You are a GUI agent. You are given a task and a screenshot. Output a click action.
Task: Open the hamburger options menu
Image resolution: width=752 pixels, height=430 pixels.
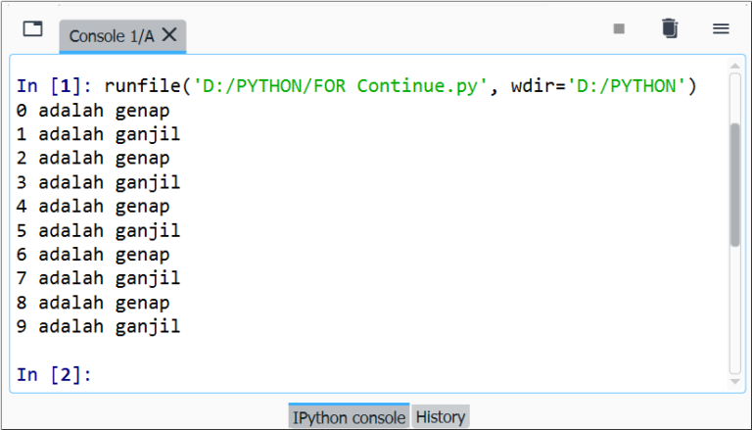(721, 29)
